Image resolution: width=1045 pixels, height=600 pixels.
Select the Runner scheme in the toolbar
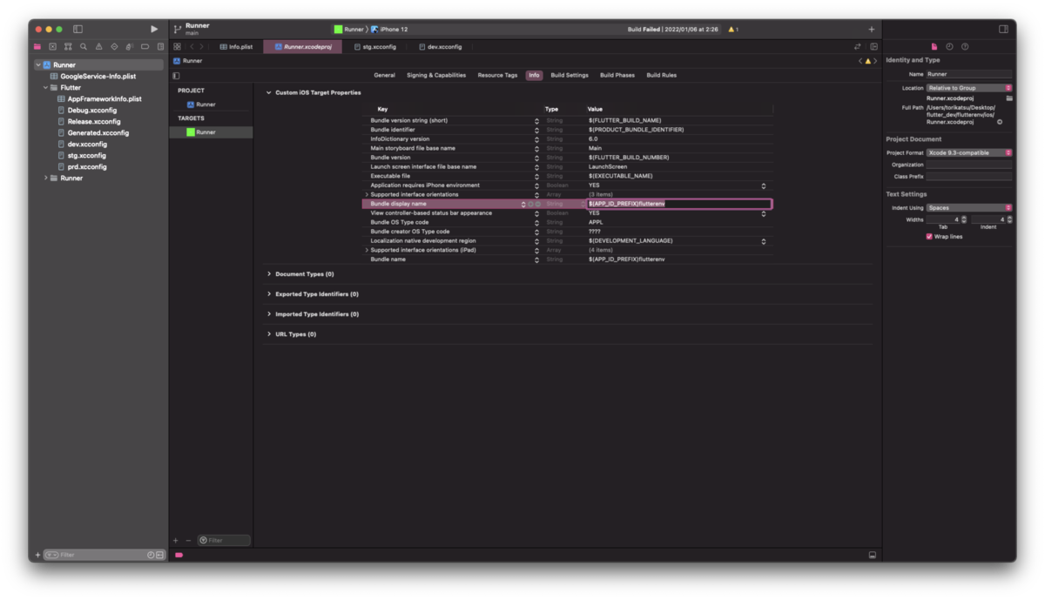pos(348,30)
